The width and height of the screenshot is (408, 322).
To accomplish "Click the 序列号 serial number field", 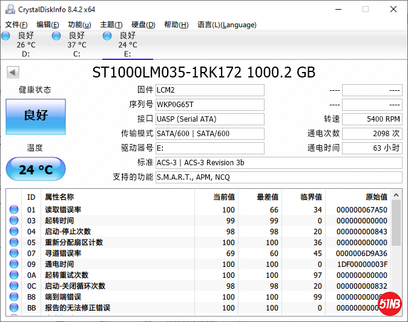I will click(209, 104).
